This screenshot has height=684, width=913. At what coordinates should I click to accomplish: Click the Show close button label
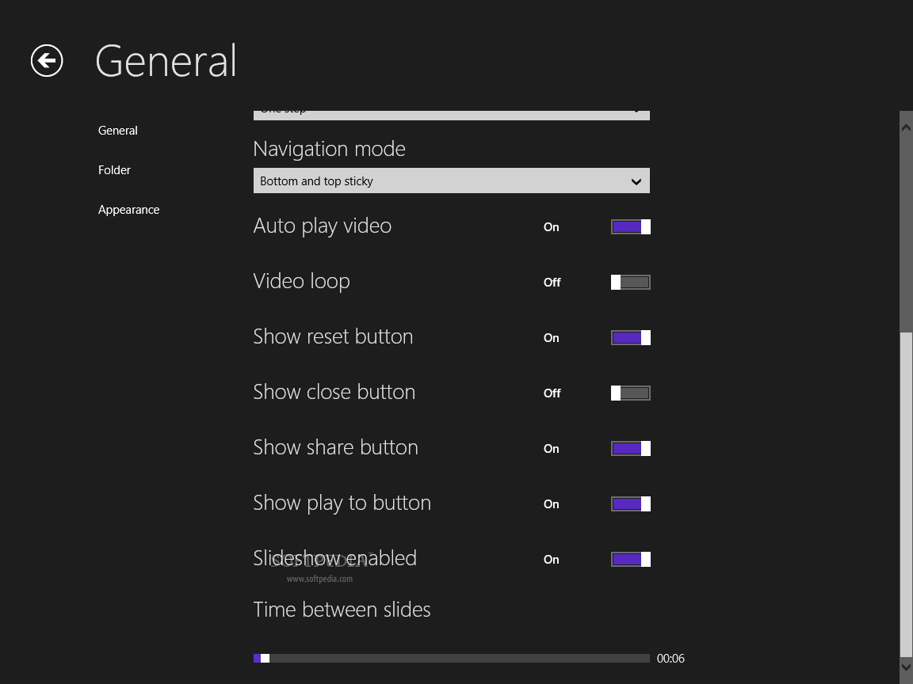click(334, 392)
